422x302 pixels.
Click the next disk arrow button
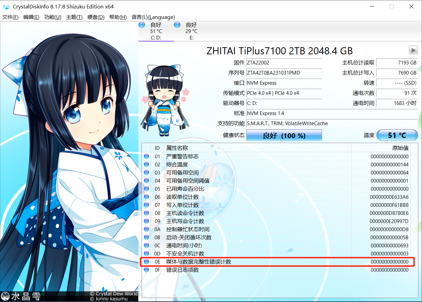[x=413, y=50]
